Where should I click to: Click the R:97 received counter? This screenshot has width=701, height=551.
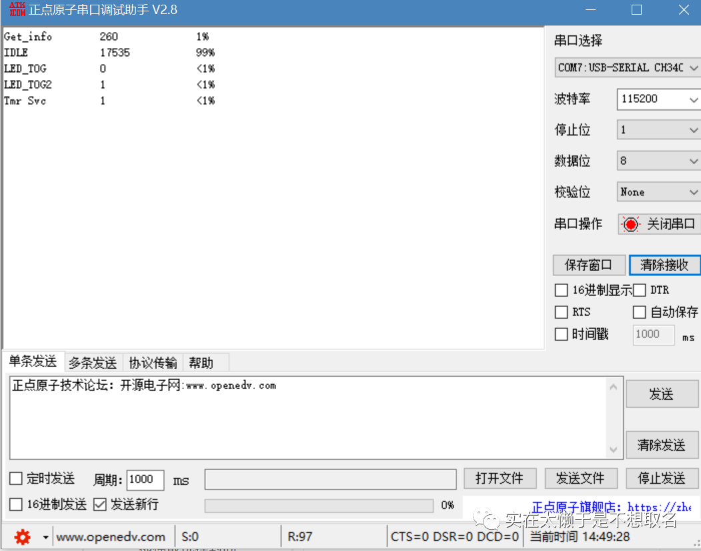[299, 537]
